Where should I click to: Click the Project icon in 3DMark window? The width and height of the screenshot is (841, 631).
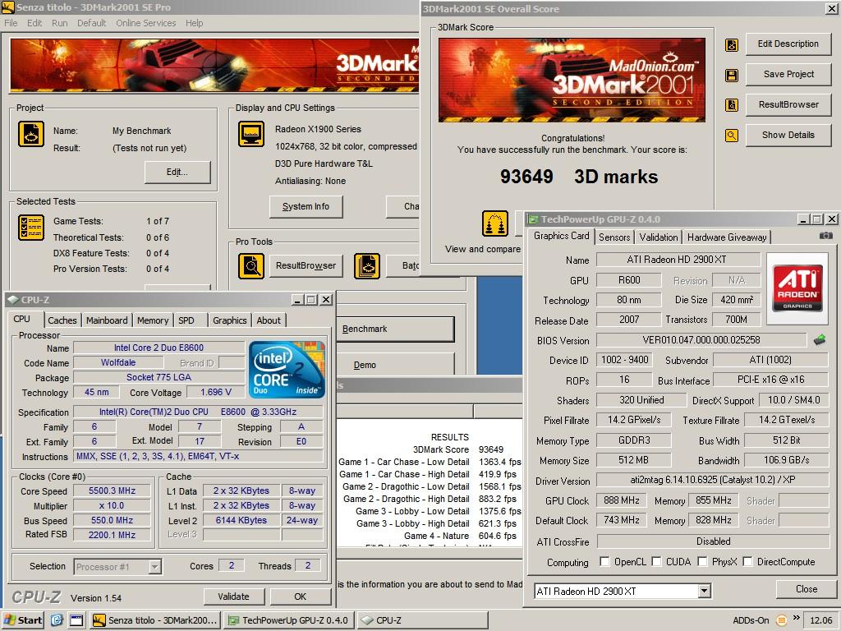31,134
